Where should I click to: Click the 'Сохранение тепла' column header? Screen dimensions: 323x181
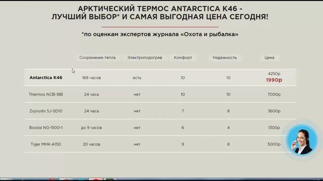[97, 58]
